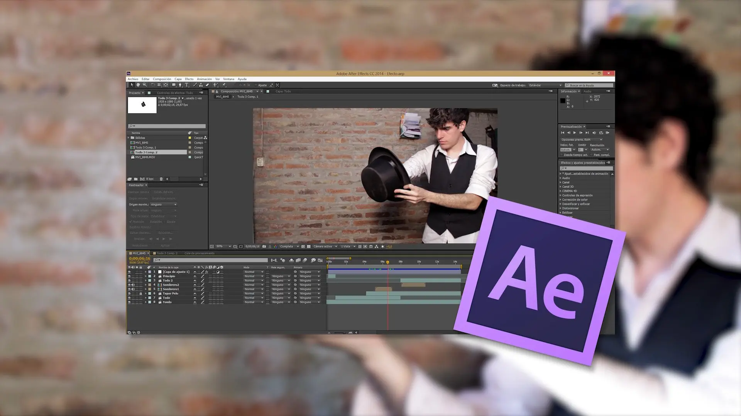Click the timeline zoom slider at bottom
Image resolution: width=741 pixels, height=416 pixels.
pyautogui.click(x=340, y=332)
